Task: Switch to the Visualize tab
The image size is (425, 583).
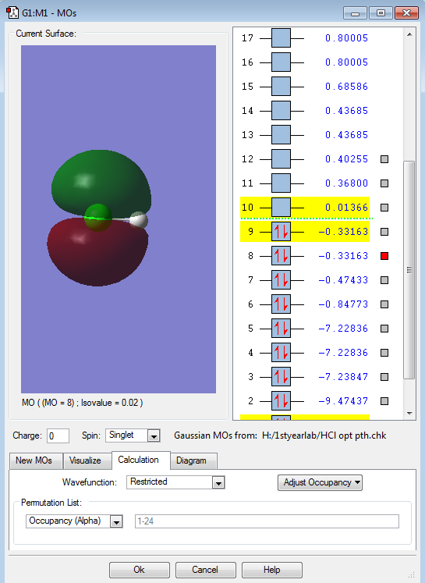Action: point(85,460)
